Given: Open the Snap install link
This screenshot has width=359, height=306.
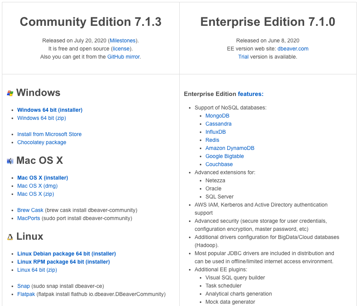Looking at the screenshot, I should pyautogui.click(x=24, y=286).
